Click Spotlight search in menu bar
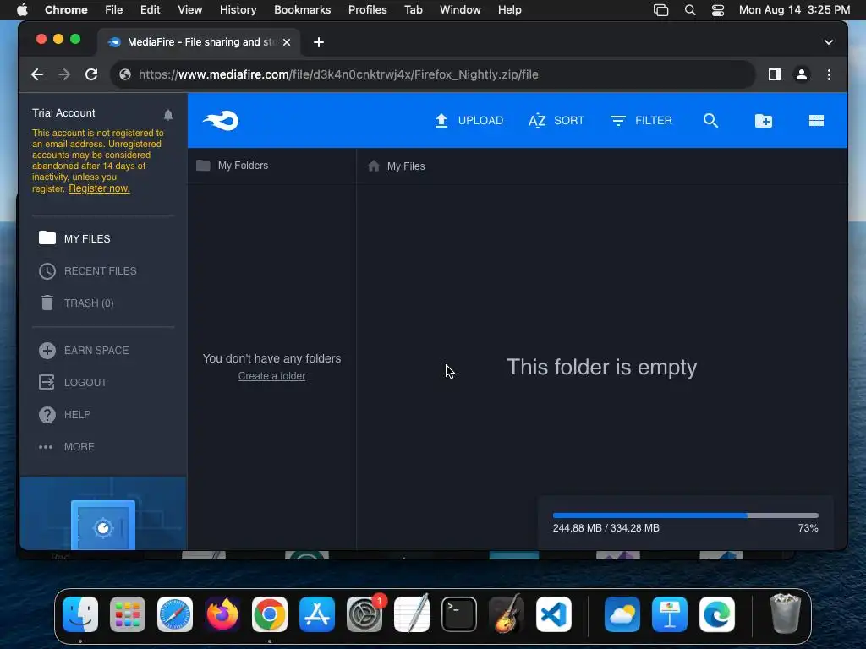Viewport: 866px width, 649px height. click(690, 10)
